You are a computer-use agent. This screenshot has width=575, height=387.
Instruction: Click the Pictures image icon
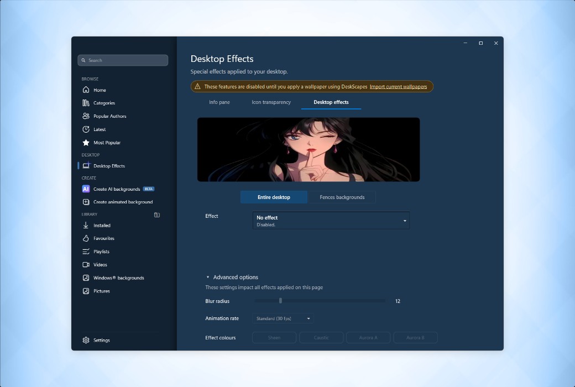pos(86,291)
